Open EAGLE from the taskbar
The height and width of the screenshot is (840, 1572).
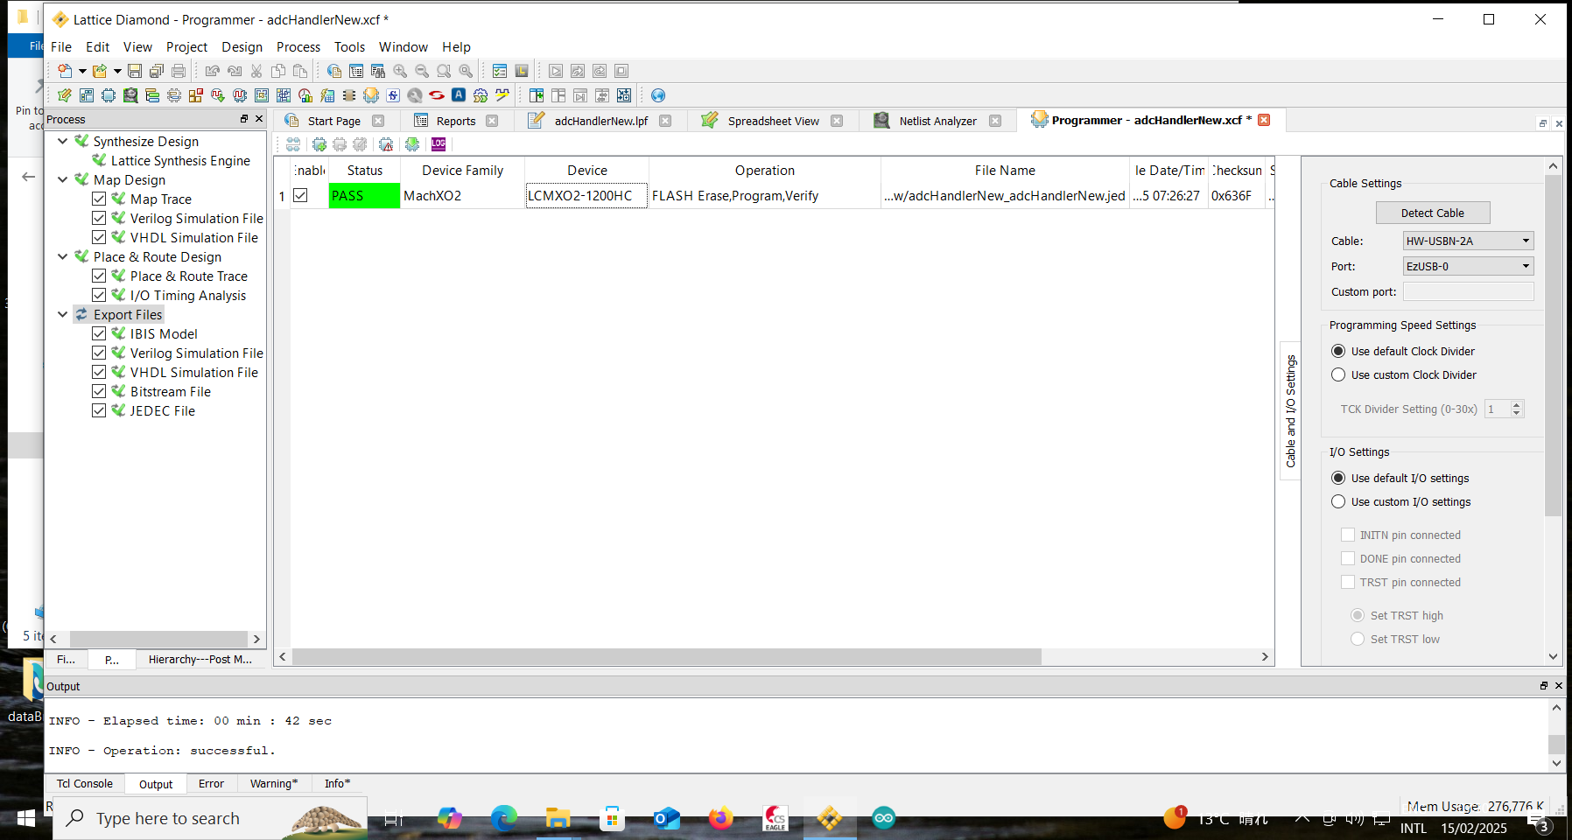775,819
